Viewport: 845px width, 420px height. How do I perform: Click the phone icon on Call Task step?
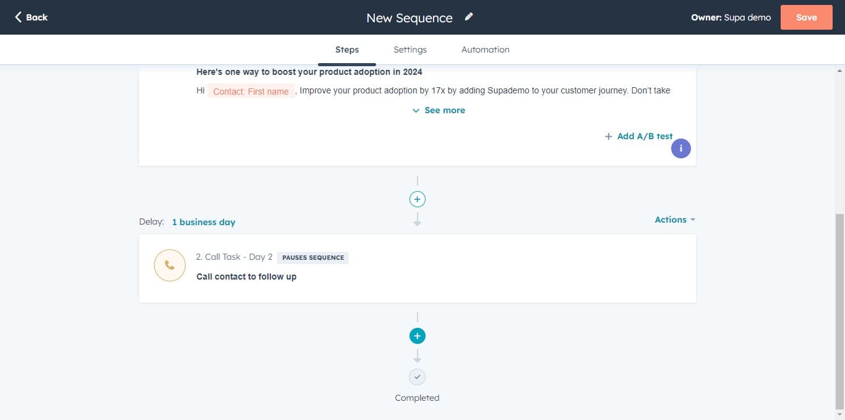169,265
